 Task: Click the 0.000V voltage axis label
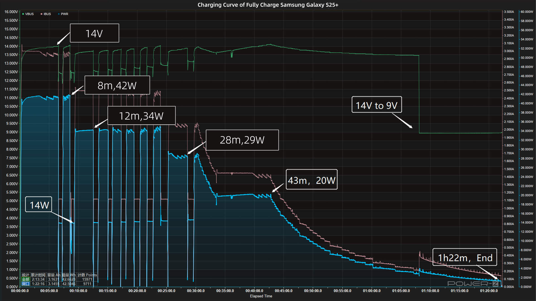12,287
